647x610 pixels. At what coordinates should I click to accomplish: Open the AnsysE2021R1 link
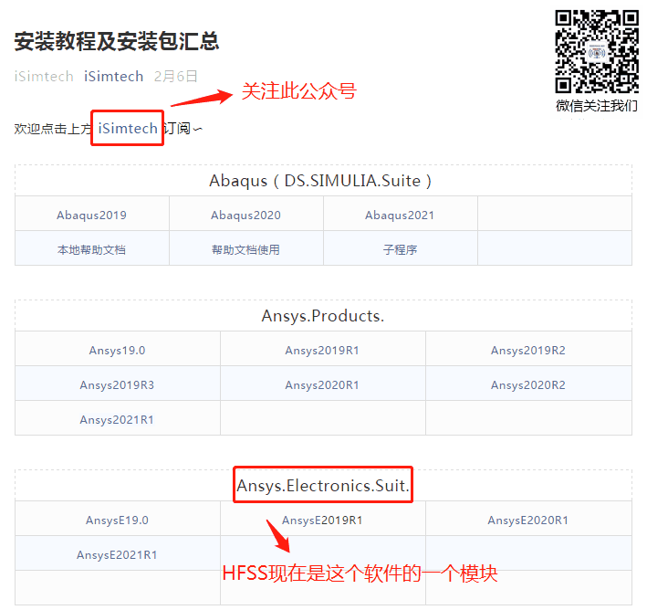pyautogui.click(x=117, y=555)
